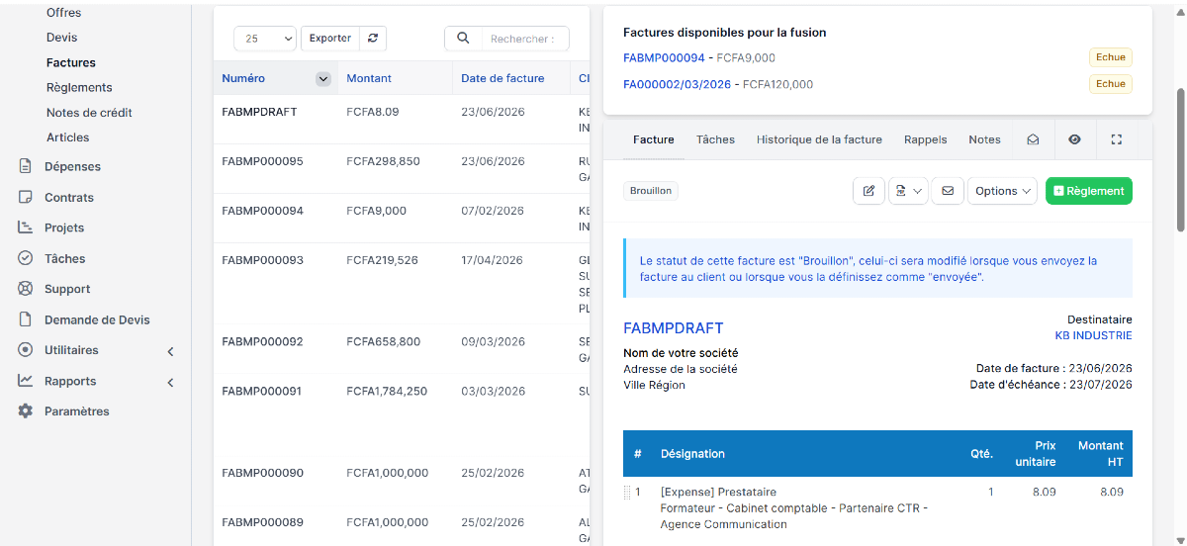Image resolution: width=1187 pixels, height=546 pixels.
Task: Open FA000002/03/2026 link in fusion list
Action: coord(677,85)
